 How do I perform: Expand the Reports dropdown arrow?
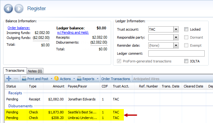pyautogui.click(x=98, y=79)
